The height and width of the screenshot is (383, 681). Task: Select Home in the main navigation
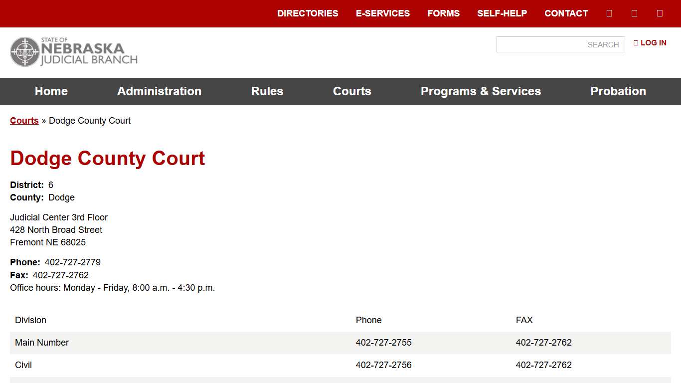[51, 91]
